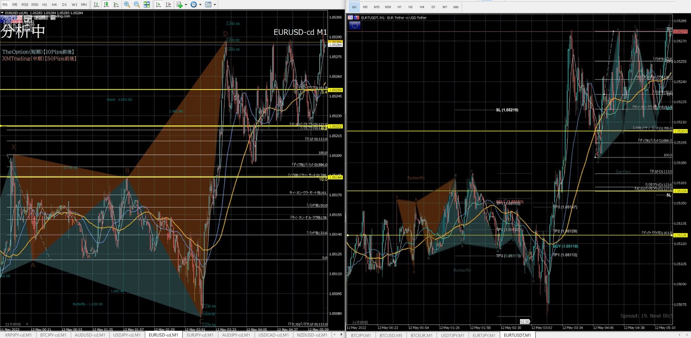Screen dimensions: 691x338
Task: Switch to bar chart display mode
Action: (96, 4)
